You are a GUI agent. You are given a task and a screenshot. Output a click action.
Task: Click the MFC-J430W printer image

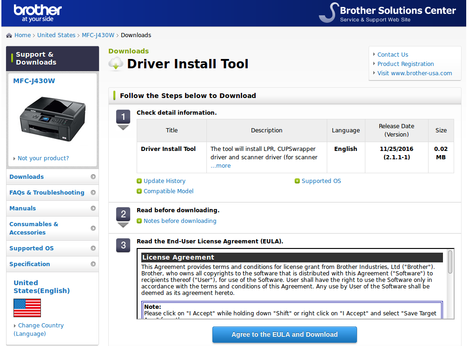tap(53, 119)
